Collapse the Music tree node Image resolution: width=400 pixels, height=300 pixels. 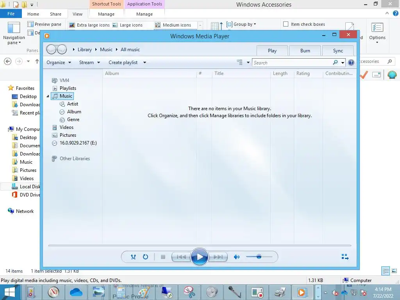[x=48, y=96]
